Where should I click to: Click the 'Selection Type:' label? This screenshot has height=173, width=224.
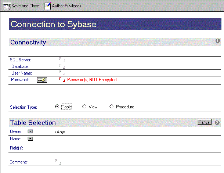coord(24,107)
